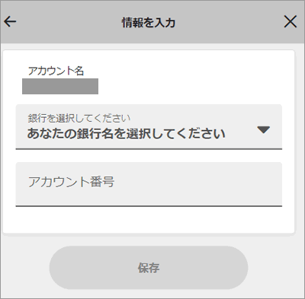Click the space left of dropdown triangle
Image resolution: width=305 pixels, height=299 pixels.
242,130
